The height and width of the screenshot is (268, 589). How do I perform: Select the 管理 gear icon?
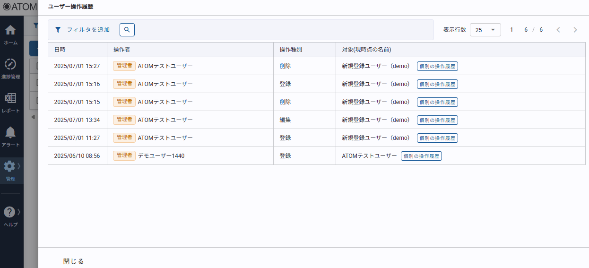pos(9,166)
